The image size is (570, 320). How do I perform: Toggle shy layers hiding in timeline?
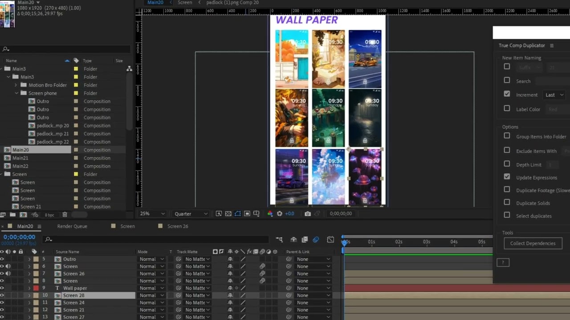point(293,240)
